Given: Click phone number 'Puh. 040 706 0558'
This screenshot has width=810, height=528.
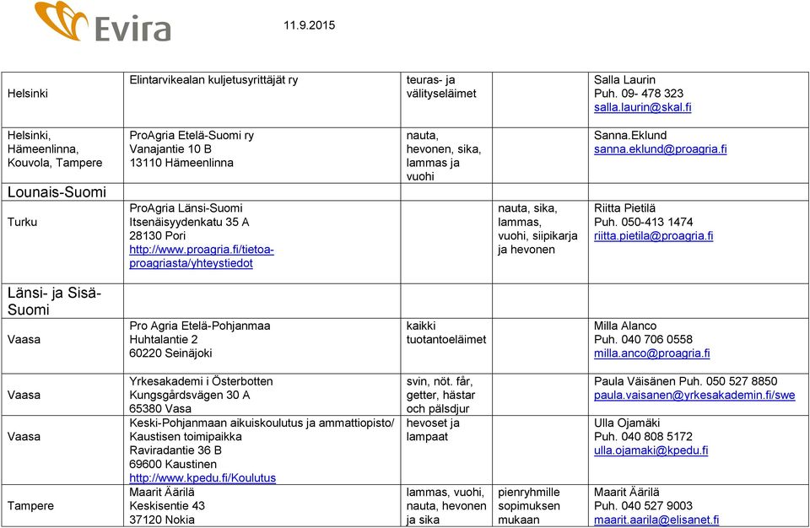Looking at the screenshot, I should click(643, 339).
